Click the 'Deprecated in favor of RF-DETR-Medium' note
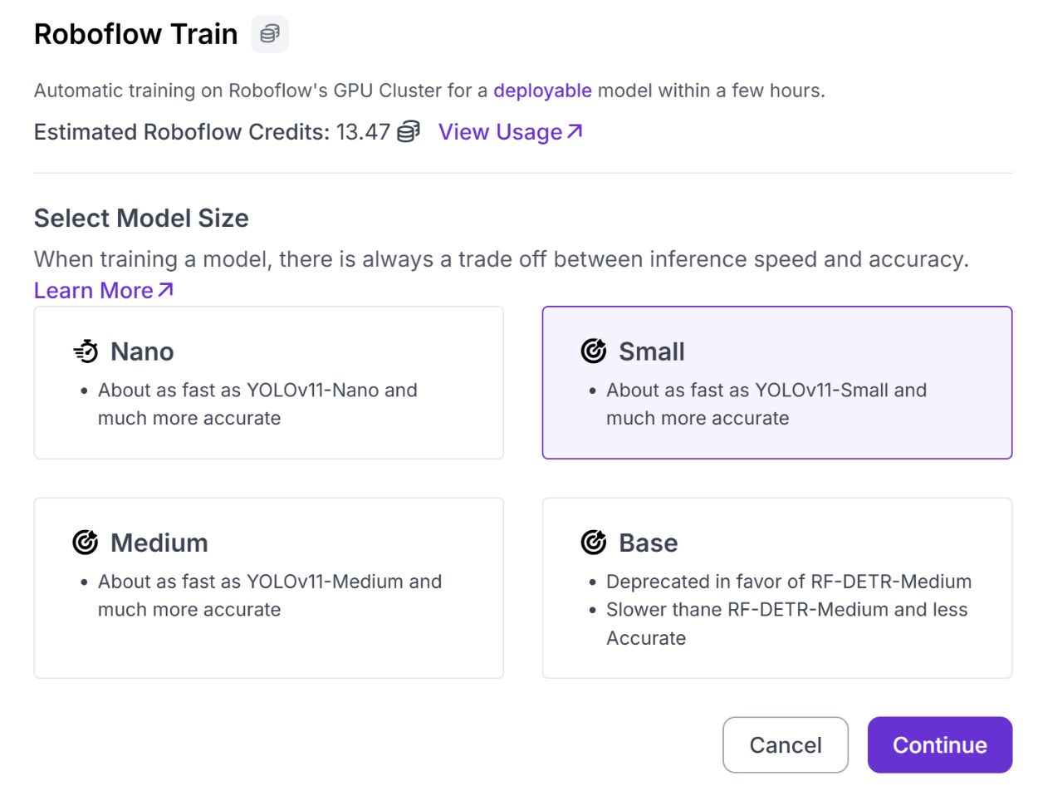The height and width of the screenshot is (786, 1038). (x=789, y=582)
